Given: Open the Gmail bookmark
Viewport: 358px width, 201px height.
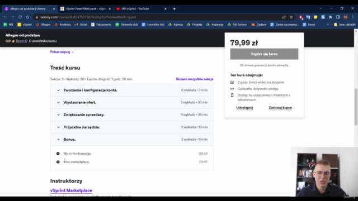Looking at the screenshot, I should click(81, 25).
